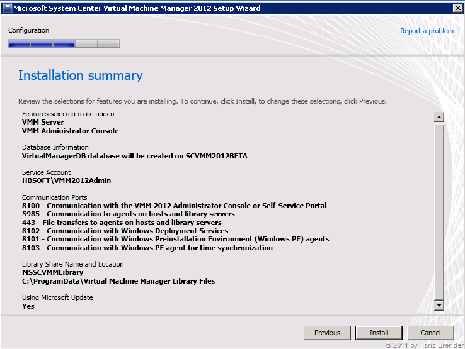Image resolution: width=465 pixels, height=349 pixels.
Task: Select the VMM Administrator Console line
Action: [x=70, y=131]
